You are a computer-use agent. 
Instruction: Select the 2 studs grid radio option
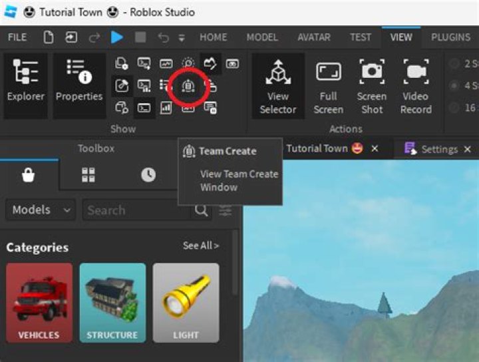coord(454,64)
